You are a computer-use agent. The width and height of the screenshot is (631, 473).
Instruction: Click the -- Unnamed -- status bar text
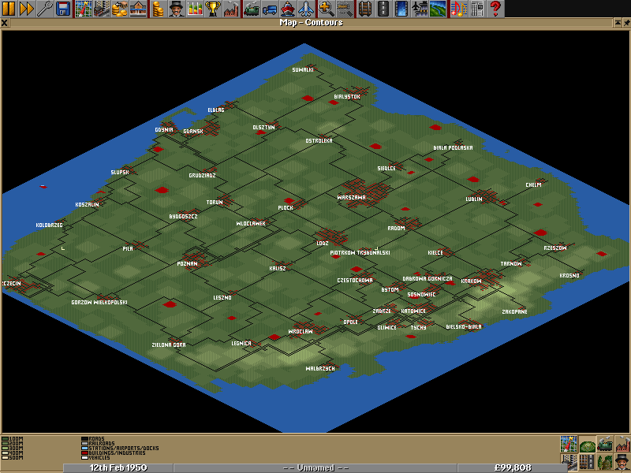click(316, 467)
